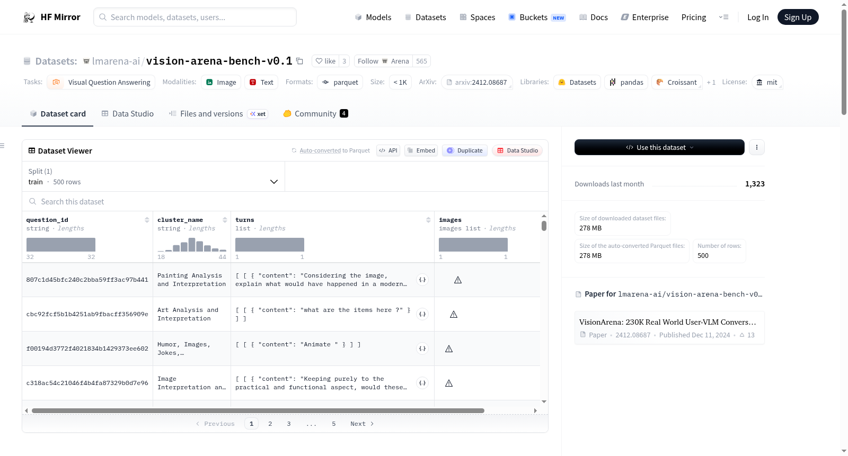
Task: Open the API button in Dataset Viewer
Action: [388, 150]
